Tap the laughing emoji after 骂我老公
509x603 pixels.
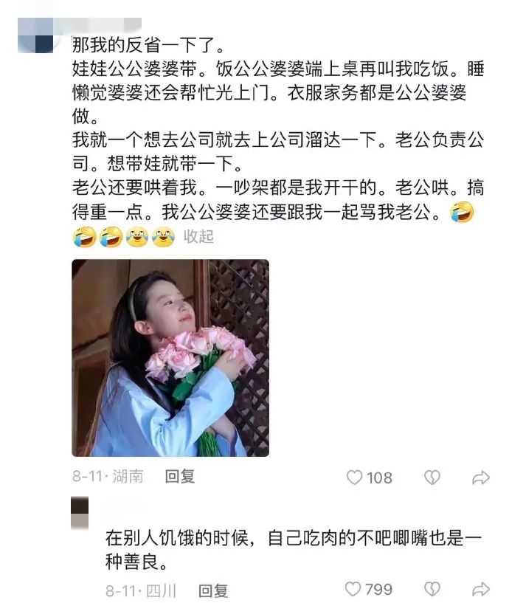[462, 212]
